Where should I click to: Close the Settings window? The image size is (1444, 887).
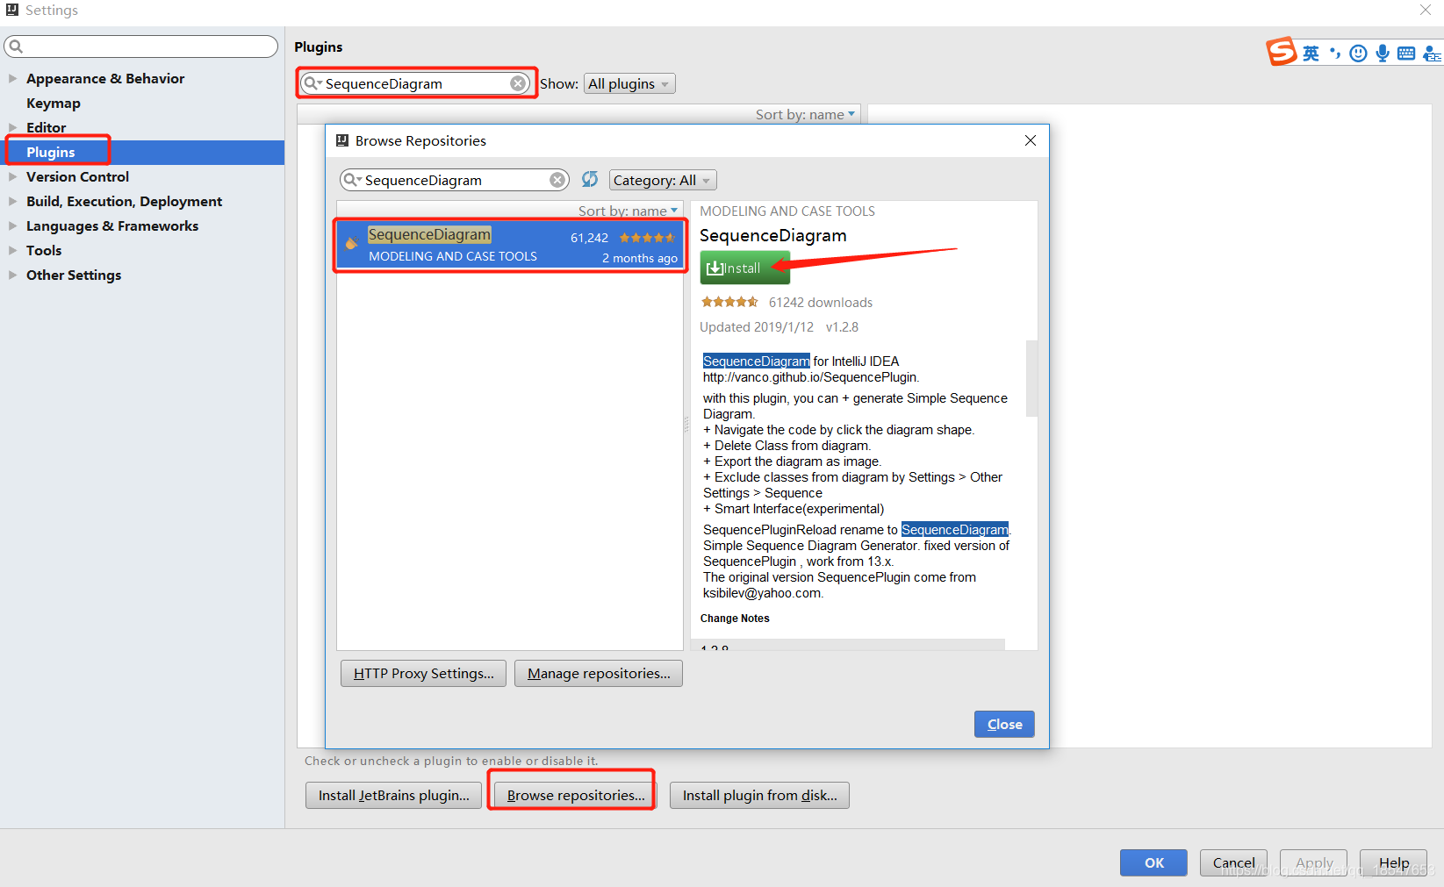click(x=1426, y=10)
